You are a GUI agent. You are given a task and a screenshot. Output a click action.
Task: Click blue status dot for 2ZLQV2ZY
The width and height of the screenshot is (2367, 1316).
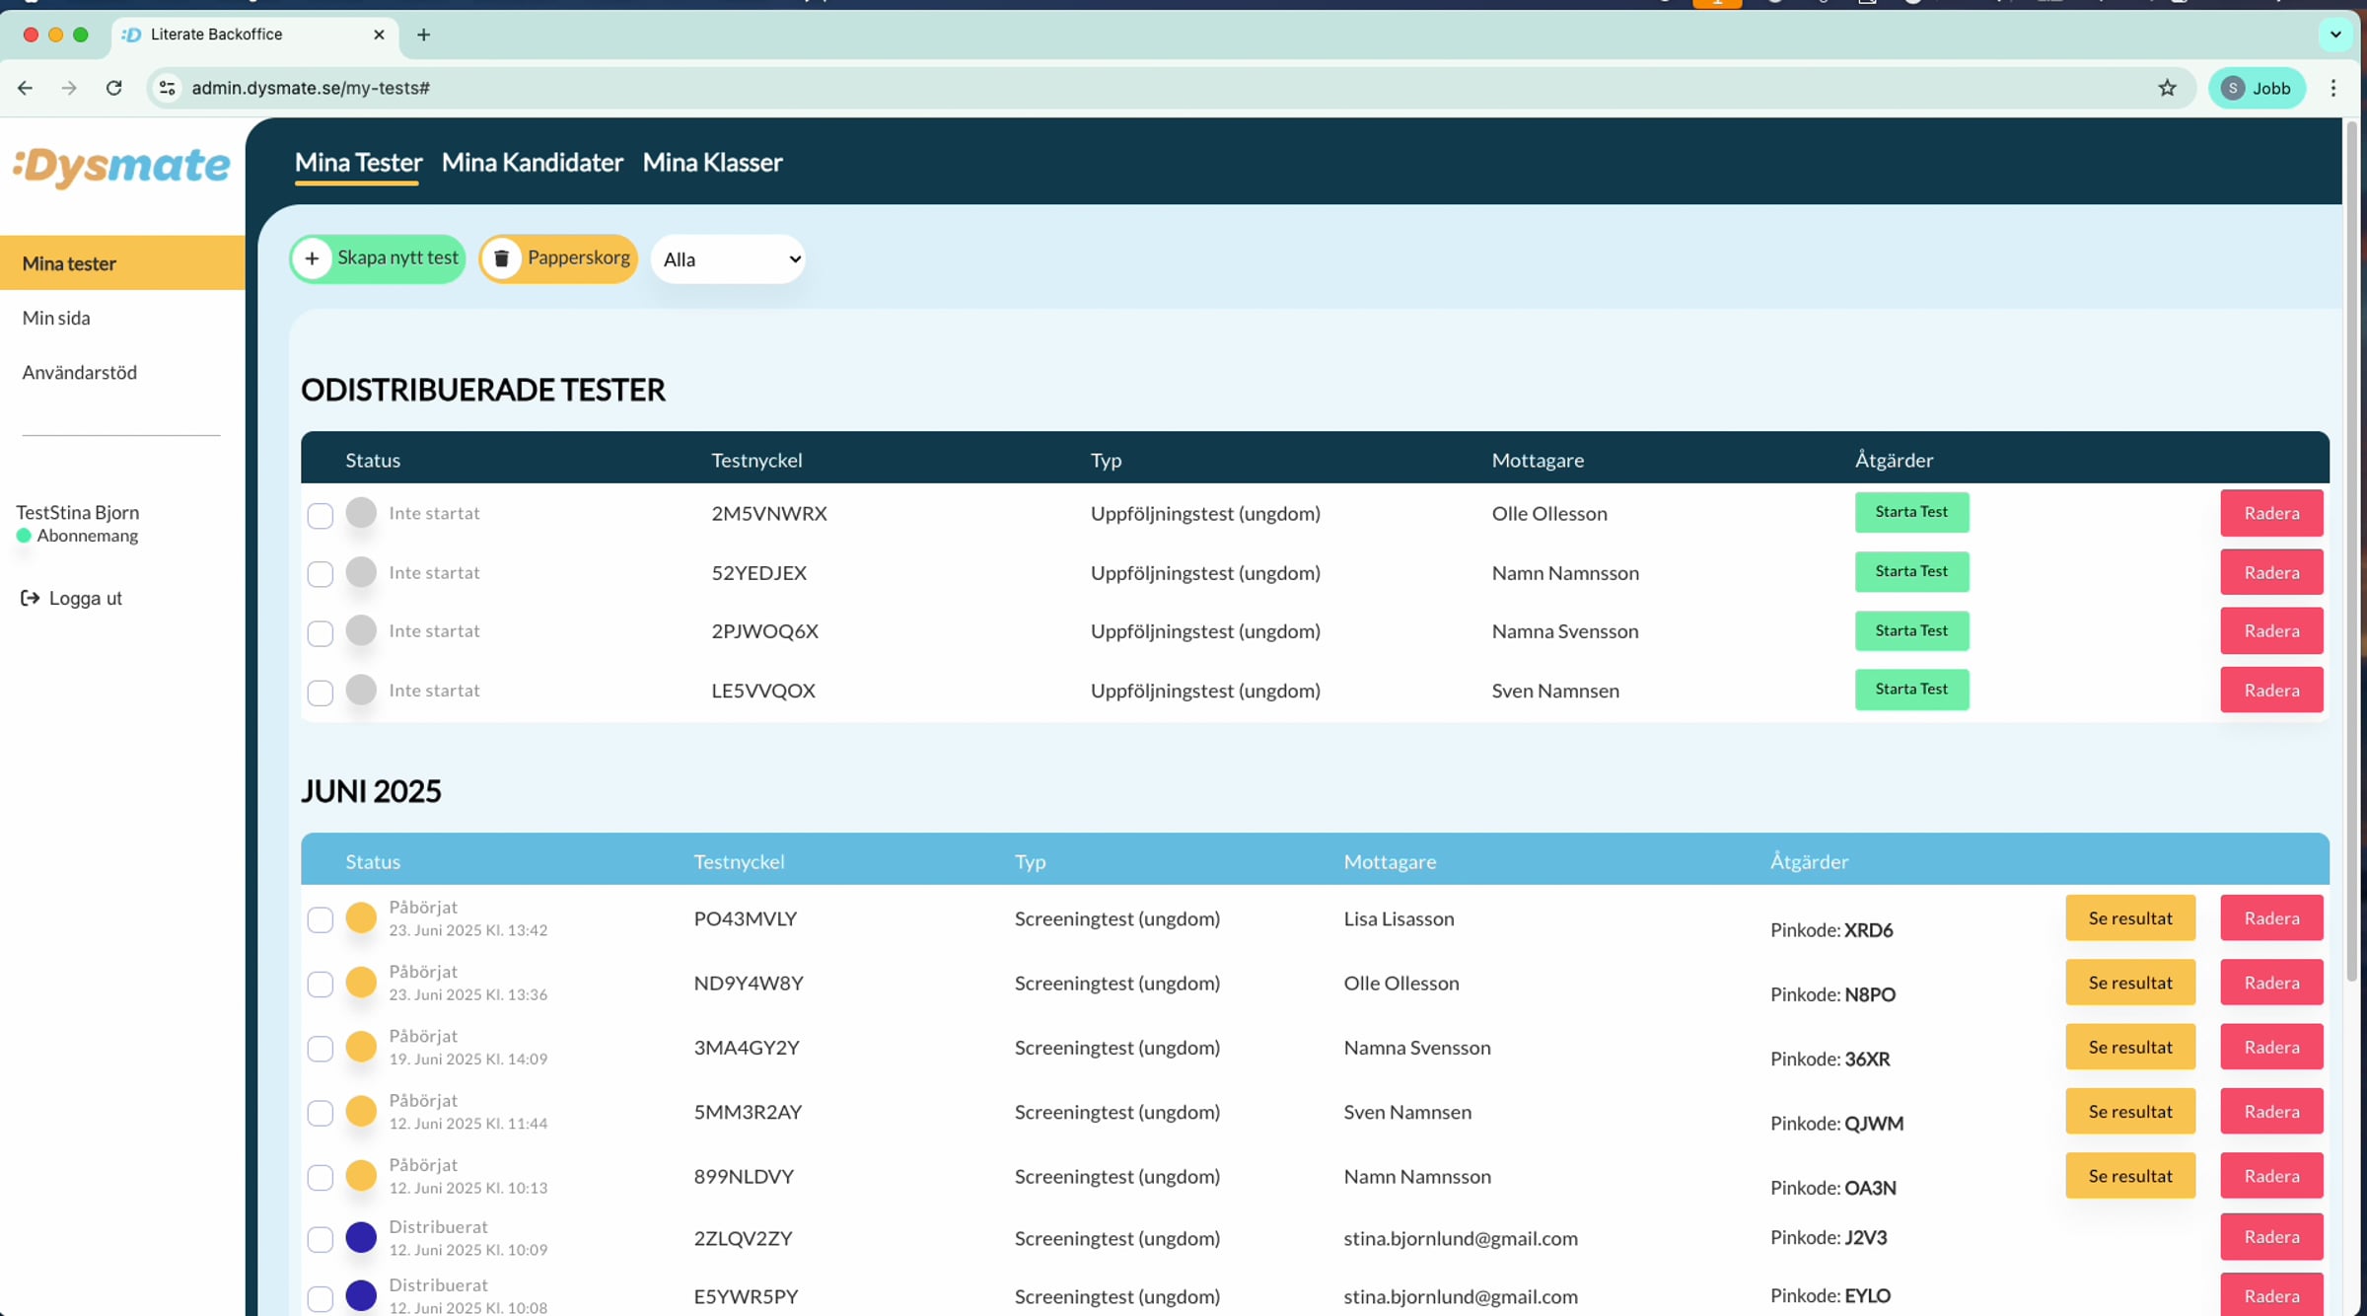click(x=361, y=1237)
